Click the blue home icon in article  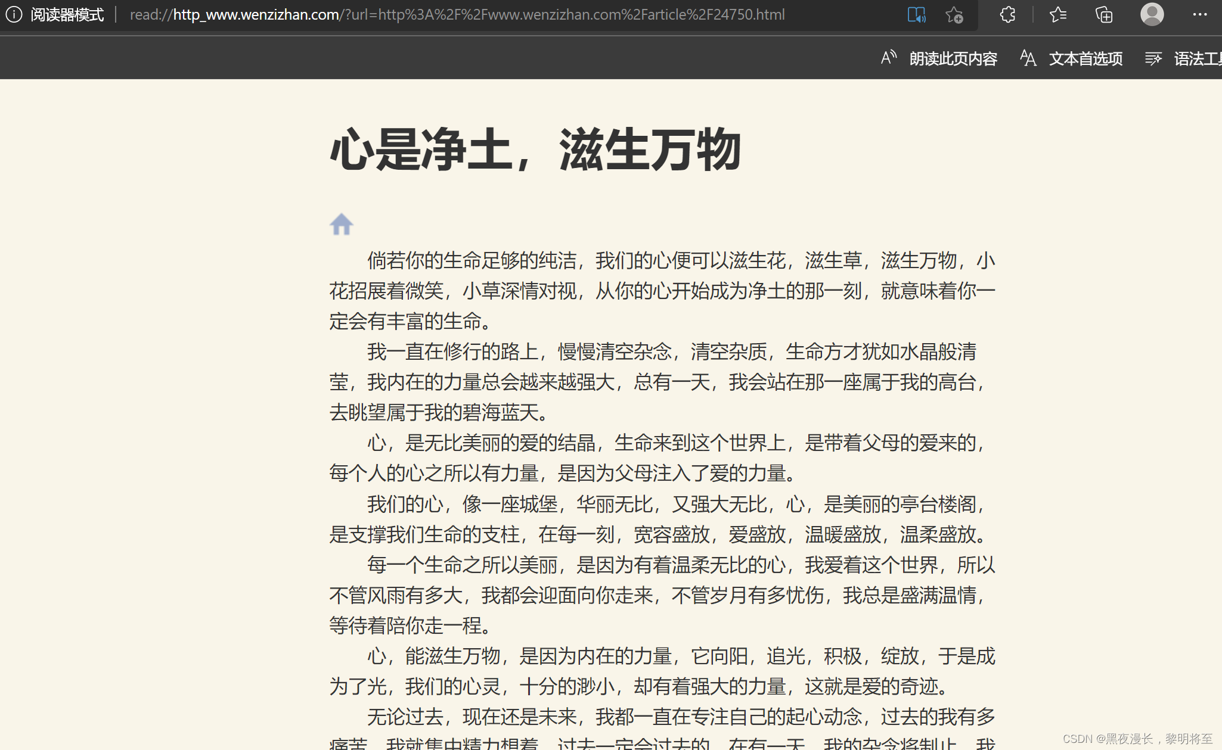tap(341, 225)
